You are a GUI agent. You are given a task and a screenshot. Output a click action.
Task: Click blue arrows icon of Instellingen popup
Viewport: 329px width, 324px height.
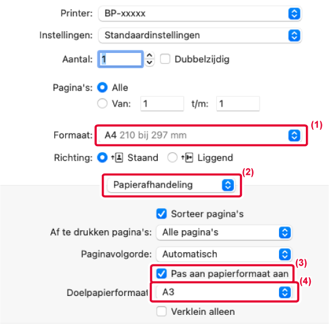click(x=294, y=35)
